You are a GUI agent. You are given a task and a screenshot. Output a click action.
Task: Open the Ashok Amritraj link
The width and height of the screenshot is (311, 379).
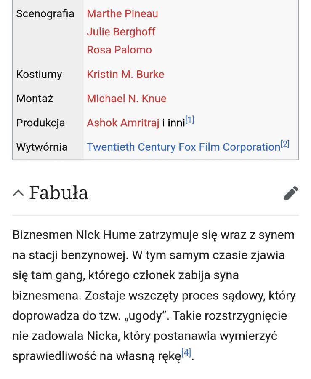(x=123, y=123)
